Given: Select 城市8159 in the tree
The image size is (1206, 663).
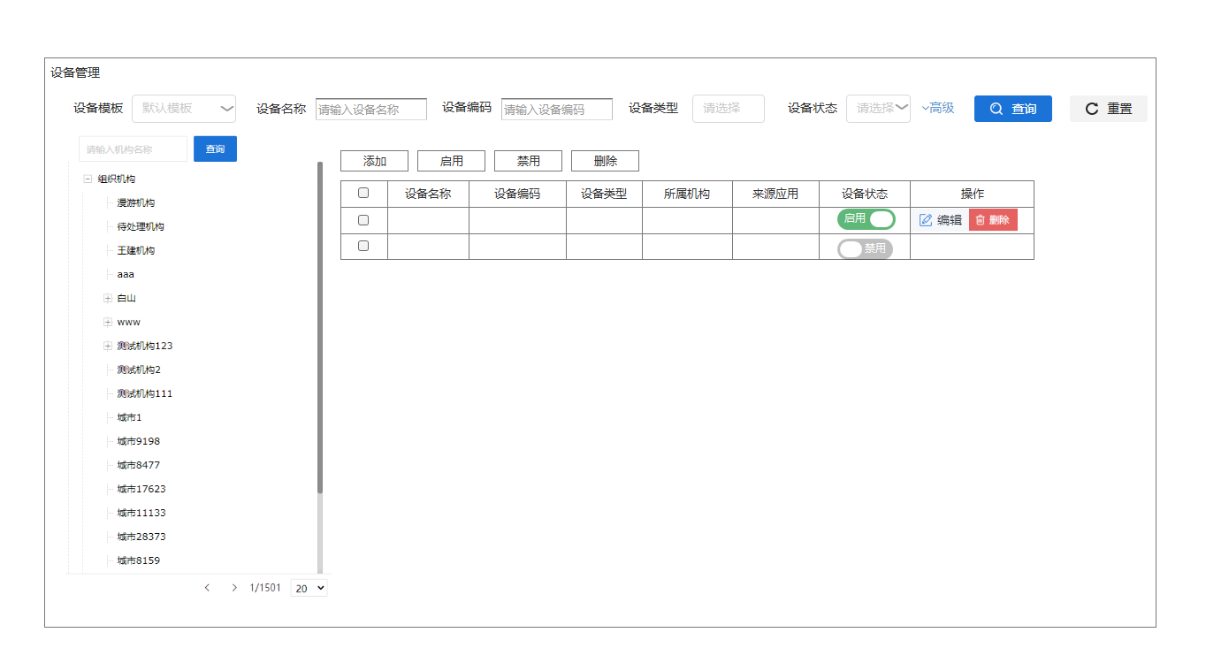Looking at the screenshot, I should (x=139, y=560).
